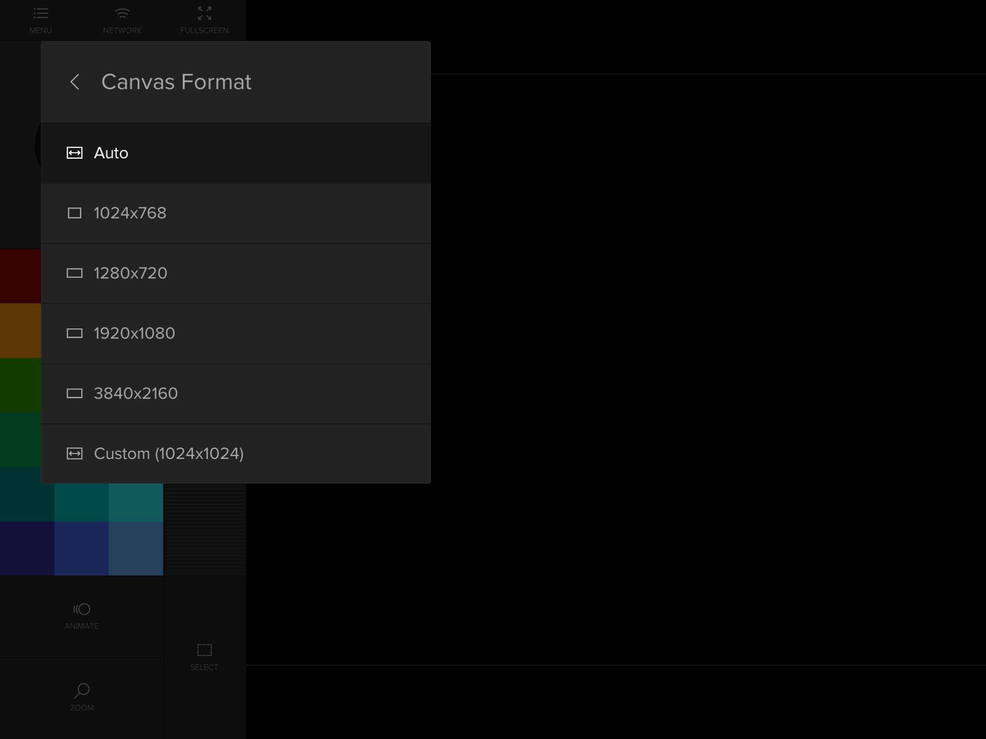Viewport: 986px width, 739px height.
Task: Click the Network wifi icon
Action: click(122, 14)
